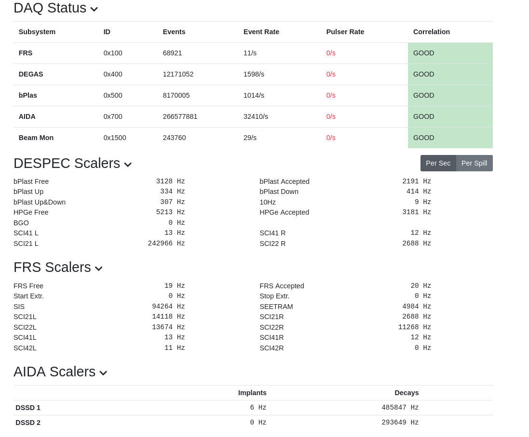Click bPlas event rate 1014/s

(x=254, y=95)
